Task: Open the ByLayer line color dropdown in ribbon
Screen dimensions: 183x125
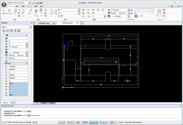Action: point(129,10)
